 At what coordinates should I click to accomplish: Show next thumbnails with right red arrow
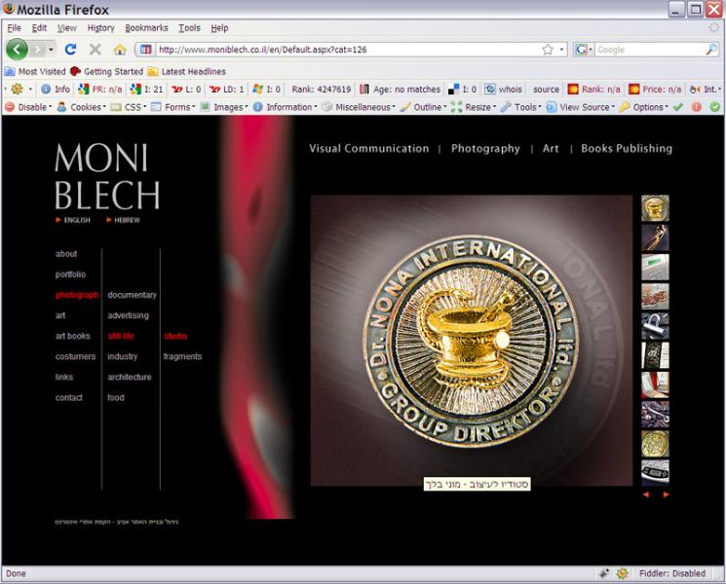tap(666, 494)
